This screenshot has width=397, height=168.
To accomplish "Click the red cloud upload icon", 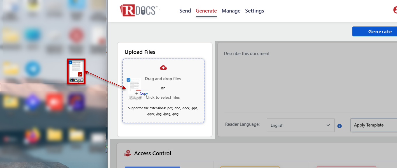I will coord(163,68).
